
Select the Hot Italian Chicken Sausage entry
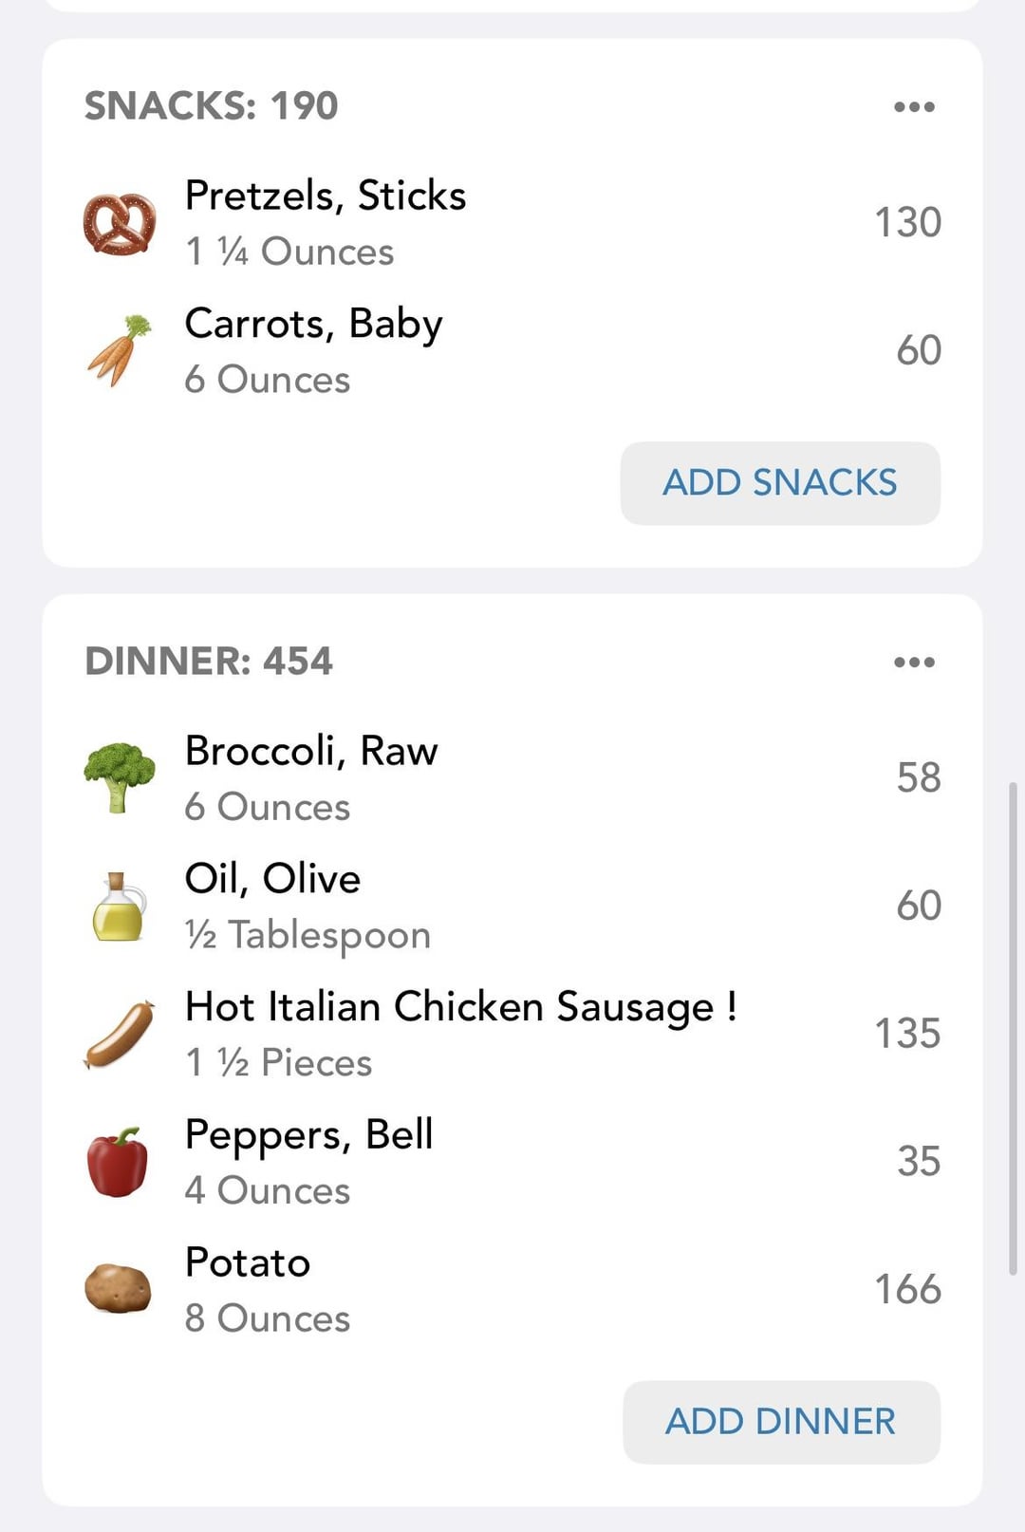[x=512, y=1034]
